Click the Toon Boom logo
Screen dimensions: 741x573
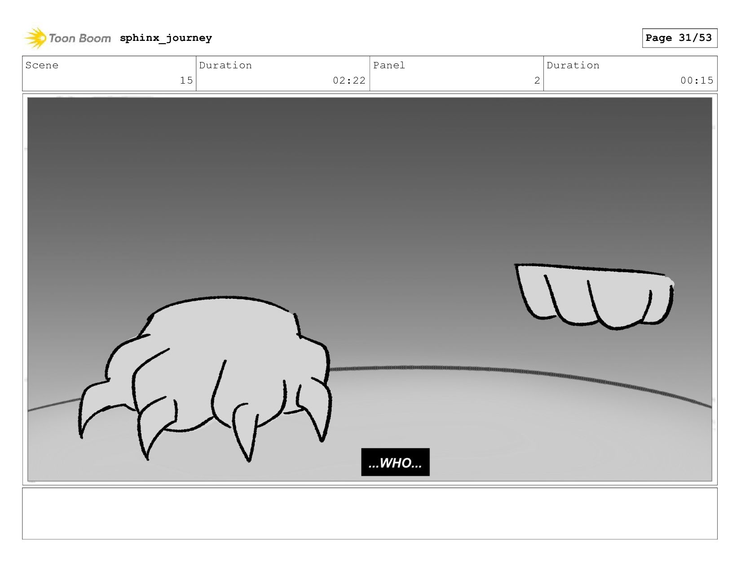point(67,38)
